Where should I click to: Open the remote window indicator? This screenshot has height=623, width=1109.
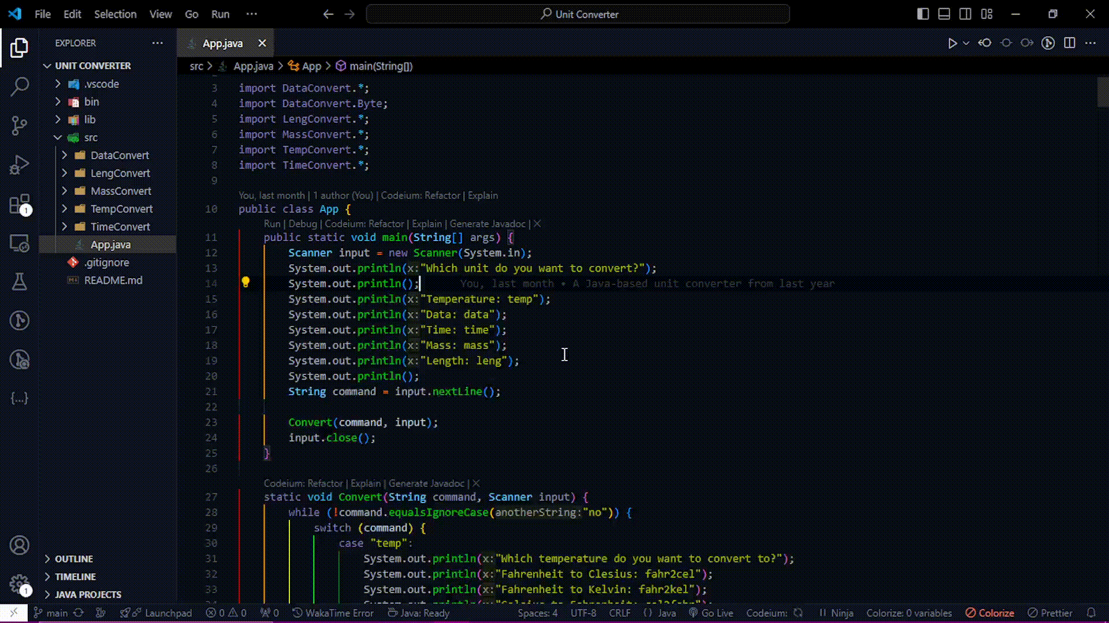coord(14,613)
